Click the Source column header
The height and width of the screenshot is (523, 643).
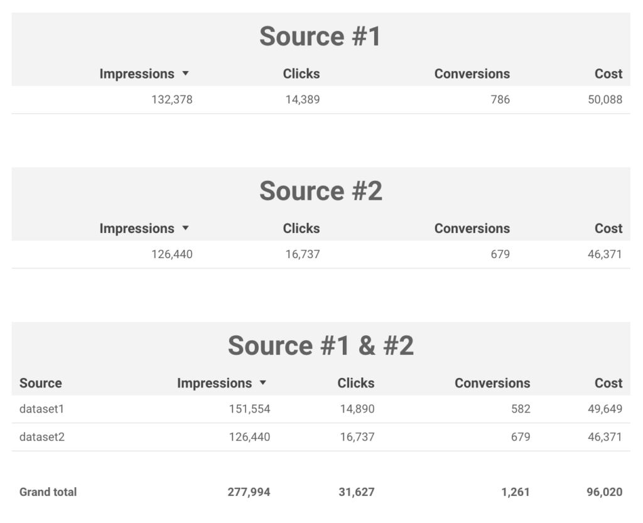pyautogui.click(x=40, y=383)
